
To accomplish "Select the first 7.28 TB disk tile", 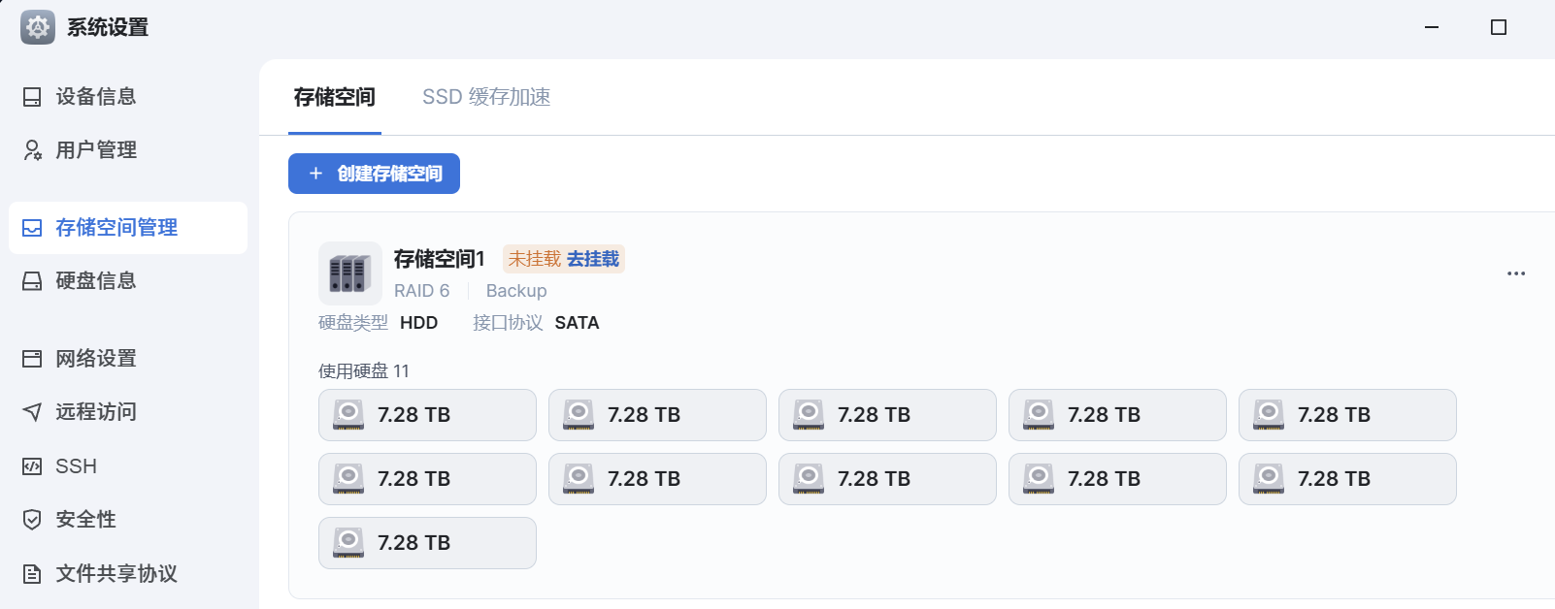I will click(x=427, y=415).
